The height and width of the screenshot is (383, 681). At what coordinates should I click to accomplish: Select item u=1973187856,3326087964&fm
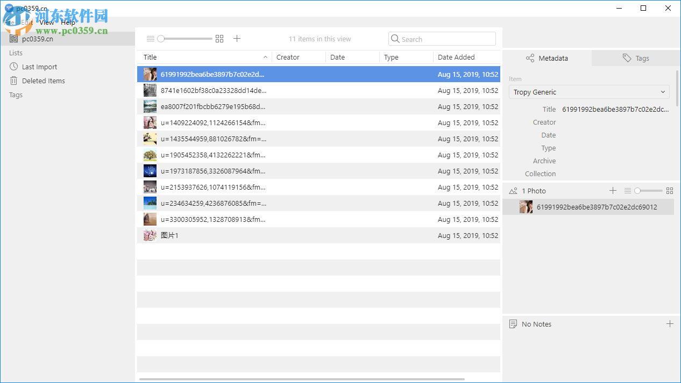point(318,171)
